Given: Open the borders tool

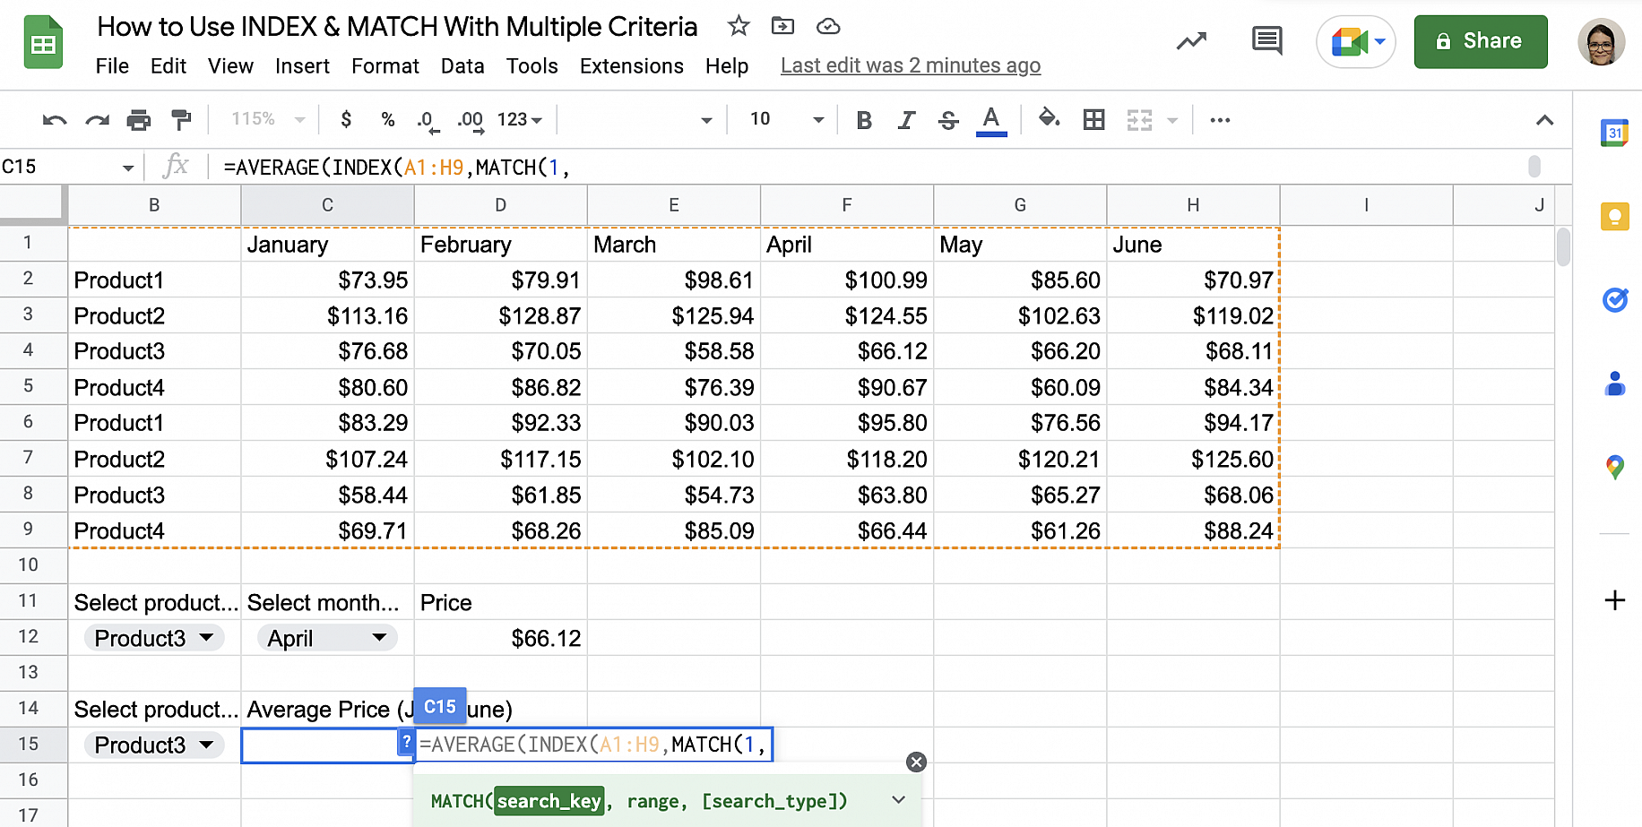Looking at the screenshot, I should point(1093,120).
